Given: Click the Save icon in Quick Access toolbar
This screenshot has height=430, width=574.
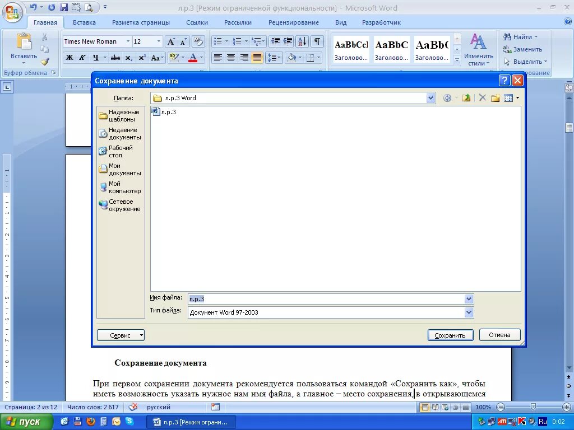Looking at the screenshot, I should (64, 7).
